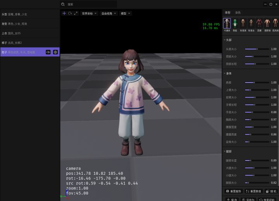279x201 pixels.
Task: Adjust the 腿部长度 slider
Action: tap(257, 160)
